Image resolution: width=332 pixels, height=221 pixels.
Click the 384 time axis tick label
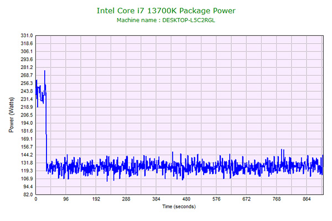(x=156, y=199)
